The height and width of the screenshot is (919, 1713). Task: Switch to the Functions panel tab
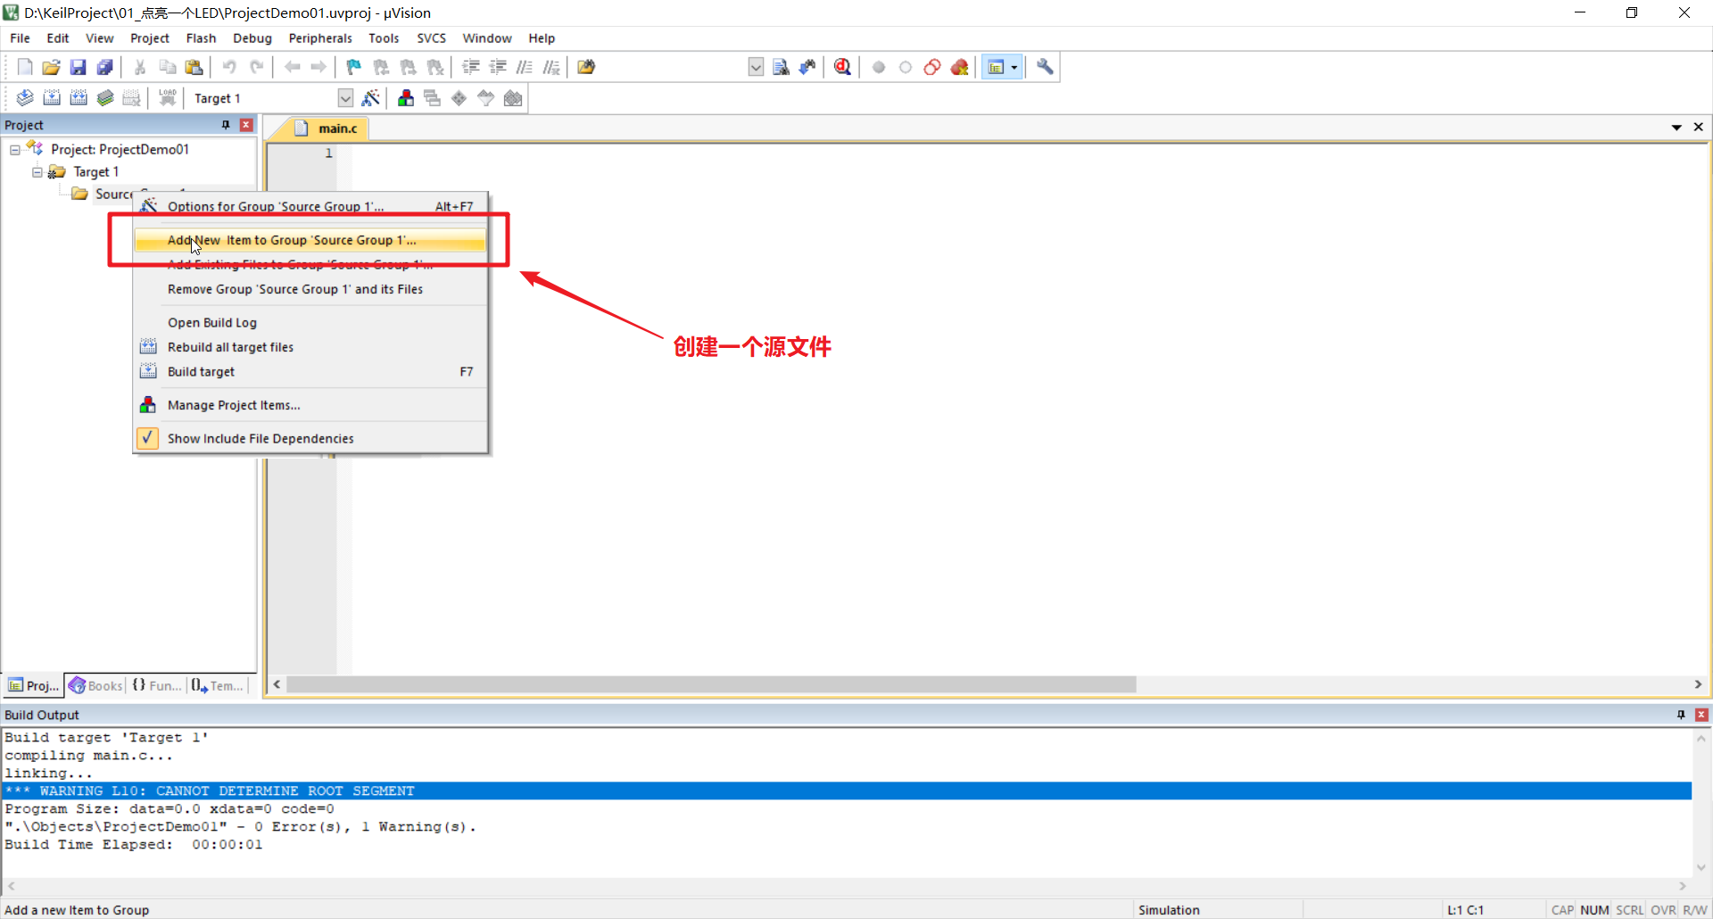pyautogui.click(x=156, y=685)
